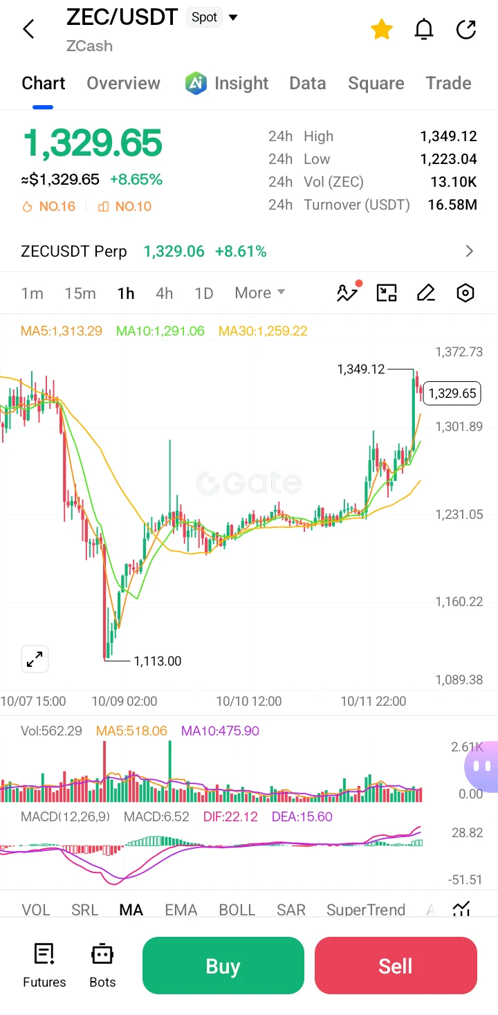498x1015 pixels.
Task: Select the 4h timeframe
Action: (165, 293)
